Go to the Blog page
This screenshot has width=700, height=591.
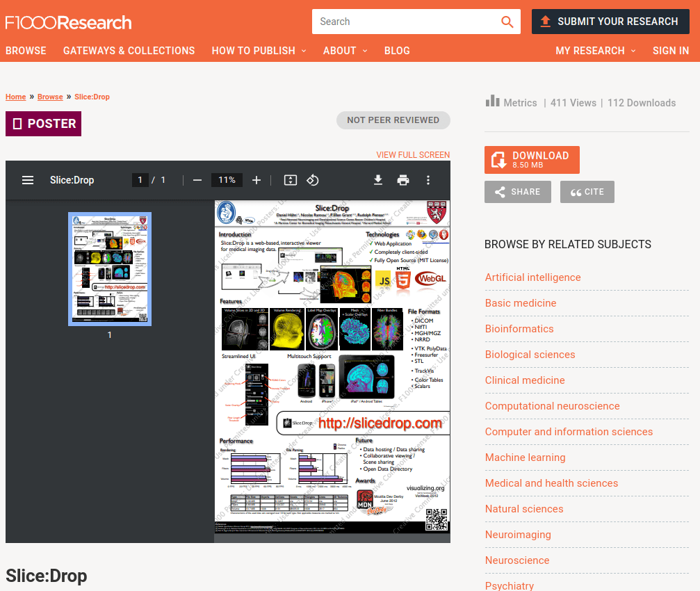pyautogui.click(x=397, y=51)
